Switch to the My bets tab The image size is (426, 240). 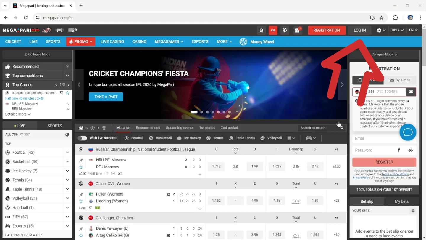pyautogui.click(x=402, y=201)
